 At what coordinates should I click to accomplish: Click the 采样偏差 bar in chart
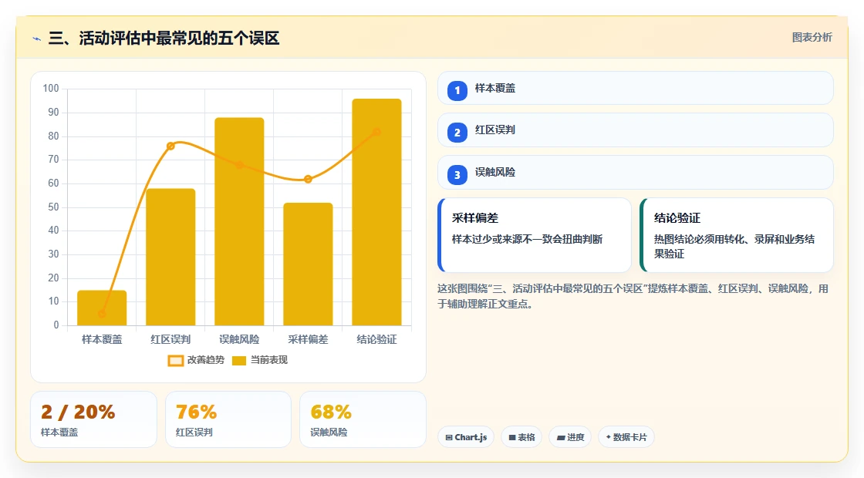308,264
